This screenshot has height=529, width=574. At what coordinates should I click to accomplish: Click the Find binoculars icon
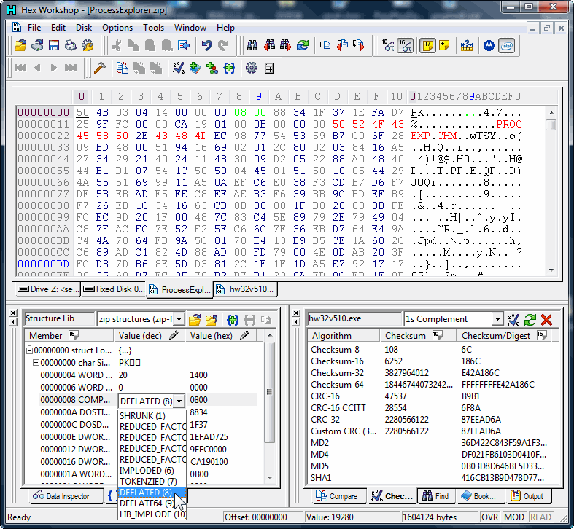252,46
